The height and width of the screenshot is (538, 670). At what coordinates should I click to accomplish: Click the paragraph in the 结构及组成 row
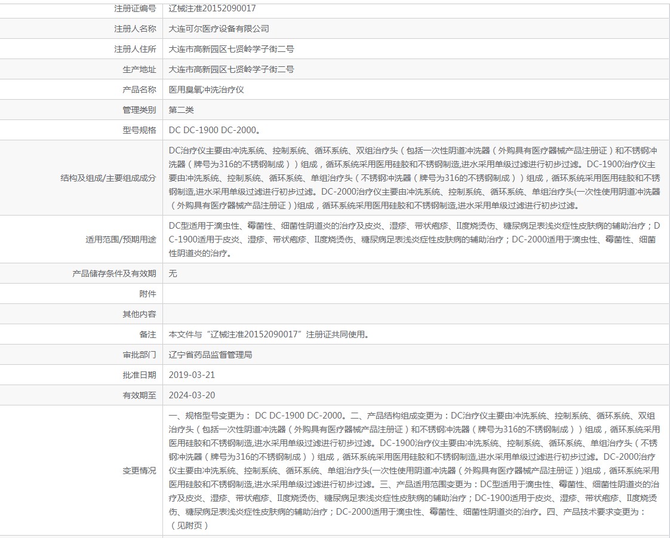pyautogui.click(x=414, y=178)
